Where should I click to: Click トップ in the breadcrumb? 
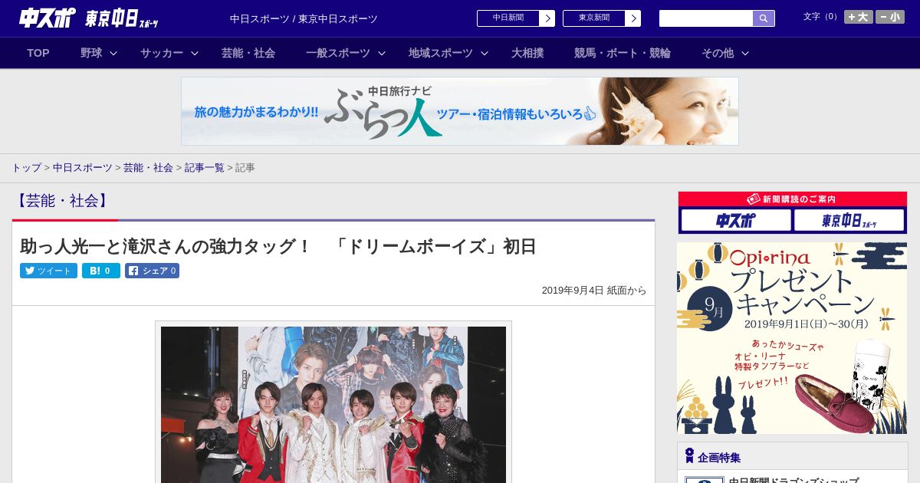26,167
